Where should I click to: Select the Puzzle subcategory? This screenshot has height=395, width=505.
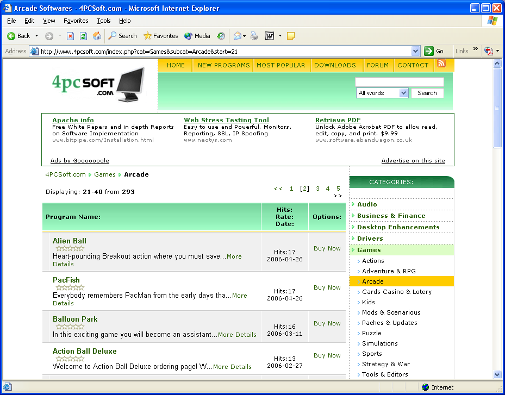(371, 333)
